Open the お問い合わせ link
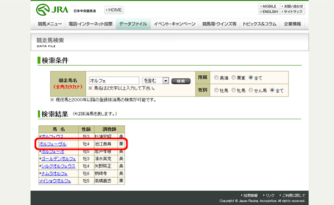This screenshot has height=205, width=334. [x=292, y=6]
